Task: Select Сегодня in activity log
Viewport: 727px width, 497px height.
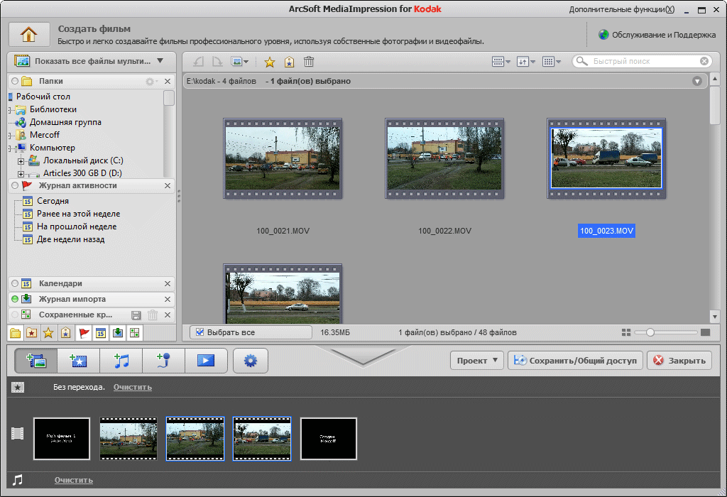Action: (x=53, y=201)
